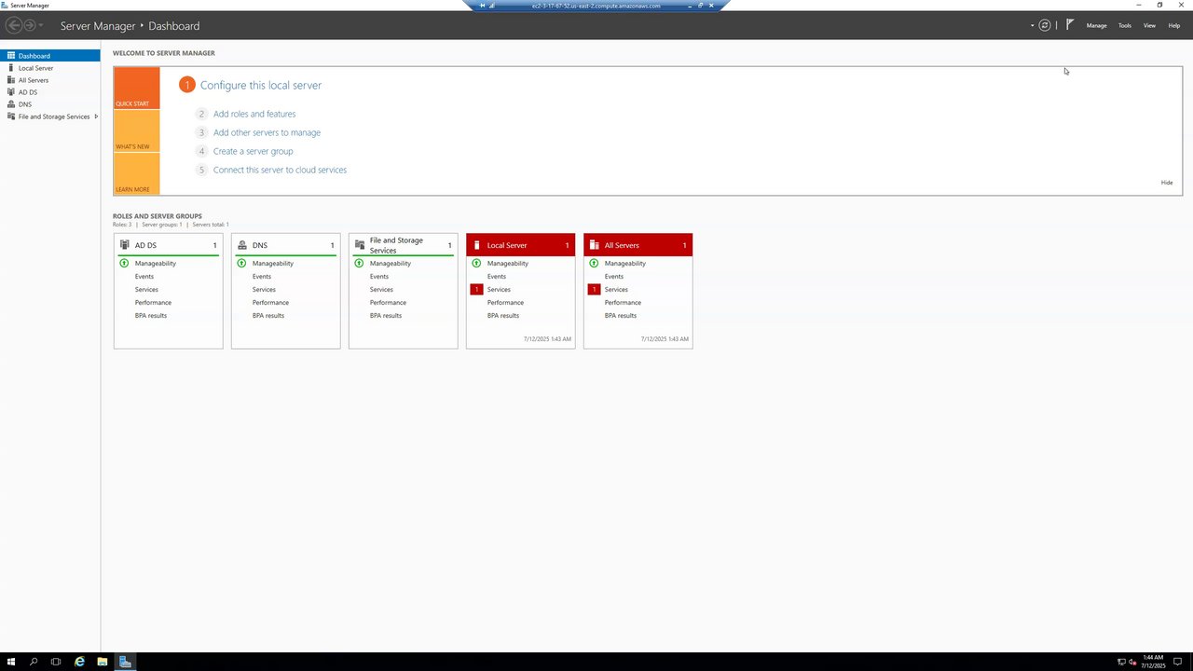Hide the welcome tile
Image resolution: width=1193 pixels, height=671 pixels.
point(1167,183)
